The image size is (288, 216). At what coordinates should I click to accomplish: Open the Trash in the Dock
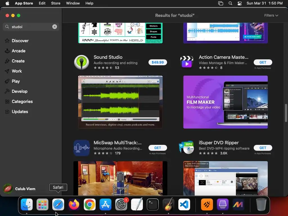pos(261,204)
